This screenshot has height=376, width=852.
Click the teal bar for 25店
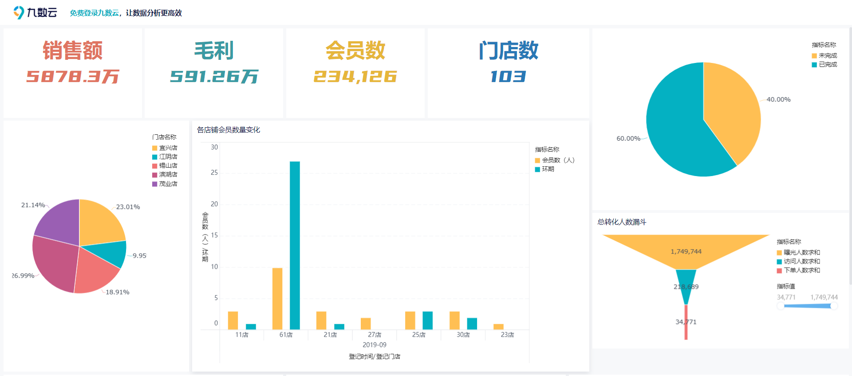click(428, 320)
